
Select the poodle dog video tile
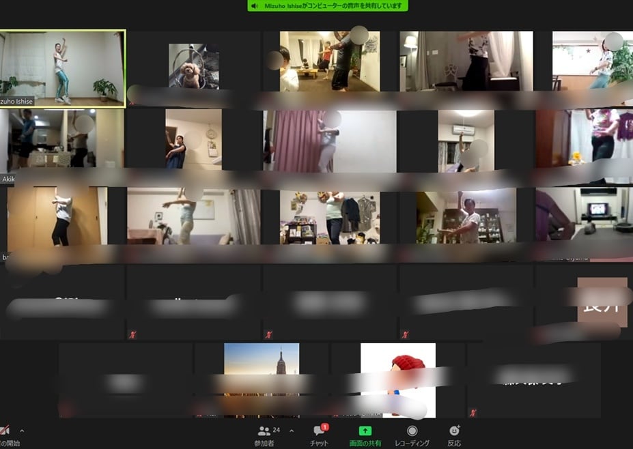click(x=194, y=66)
